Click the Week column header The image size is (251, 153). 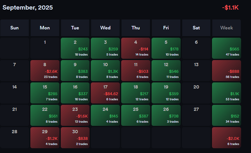(x=226, y=28)
